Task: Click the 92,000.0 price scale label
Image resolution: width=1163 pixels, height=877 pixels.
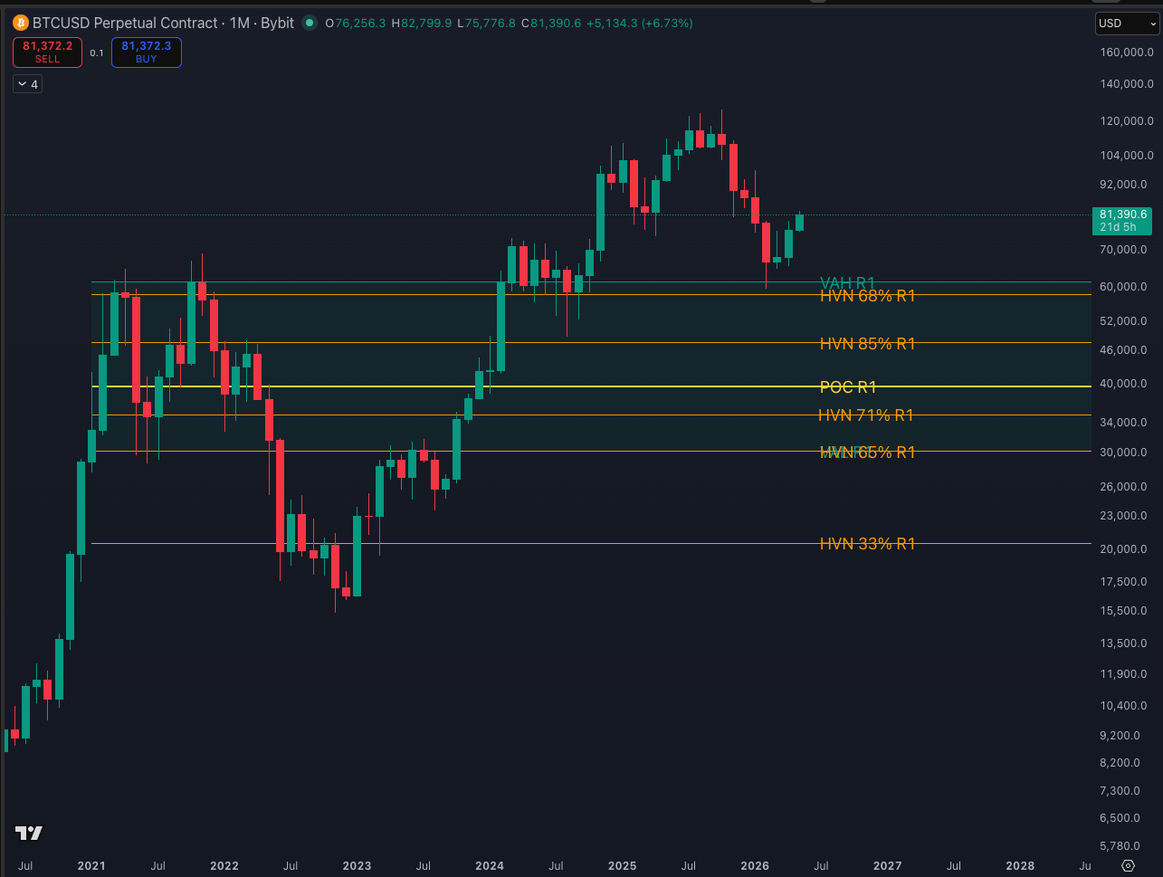Action: click(1123, 185)
